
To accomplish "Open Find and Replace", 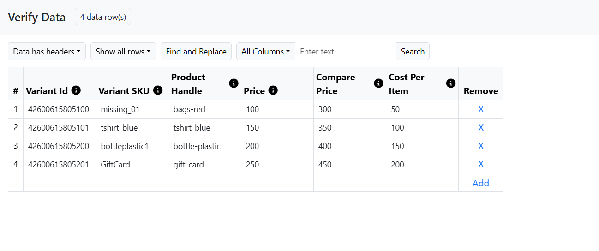I will (196, 51).
